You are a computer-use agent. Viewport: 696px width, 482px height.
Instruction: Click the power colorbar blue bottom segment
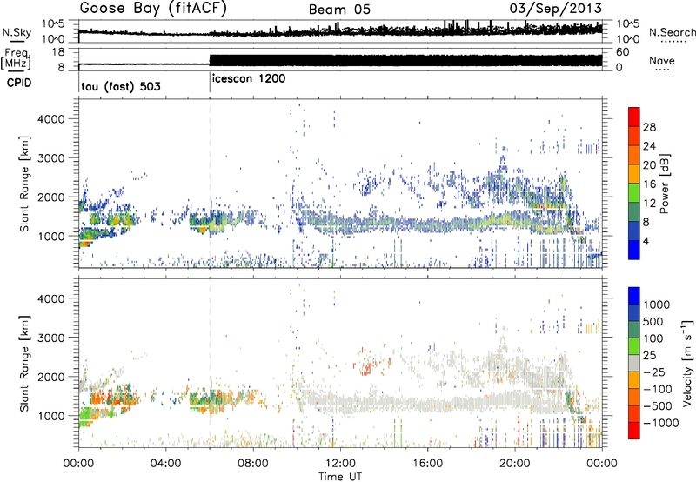[x=634, y=250]
